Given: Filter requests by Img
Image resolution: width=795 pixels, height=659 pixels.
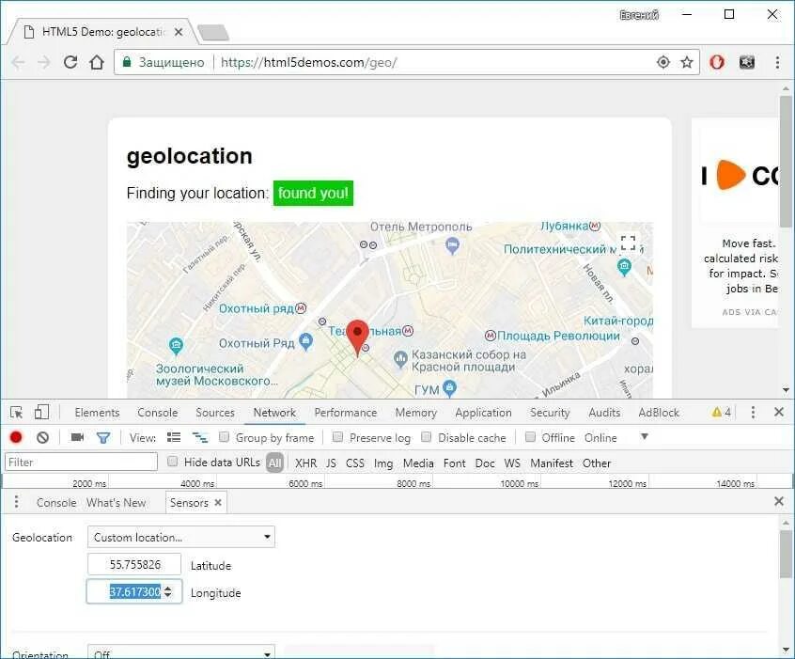Looking at the screenshot, I should click(x=383, y=463).
